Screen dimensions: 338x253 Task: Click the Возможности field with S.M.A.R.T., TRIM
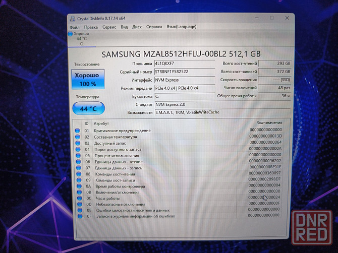pos(222,112)
